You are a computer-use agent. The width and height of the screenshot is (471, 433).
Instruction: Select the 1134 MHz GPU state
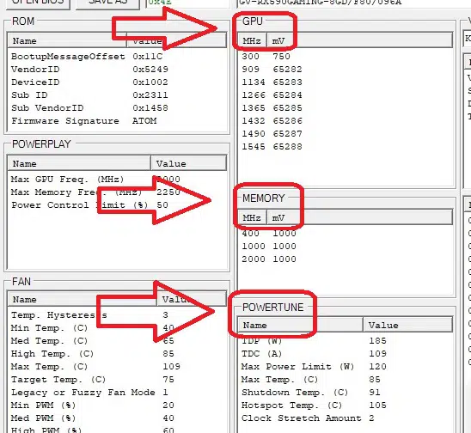[346, 82]
